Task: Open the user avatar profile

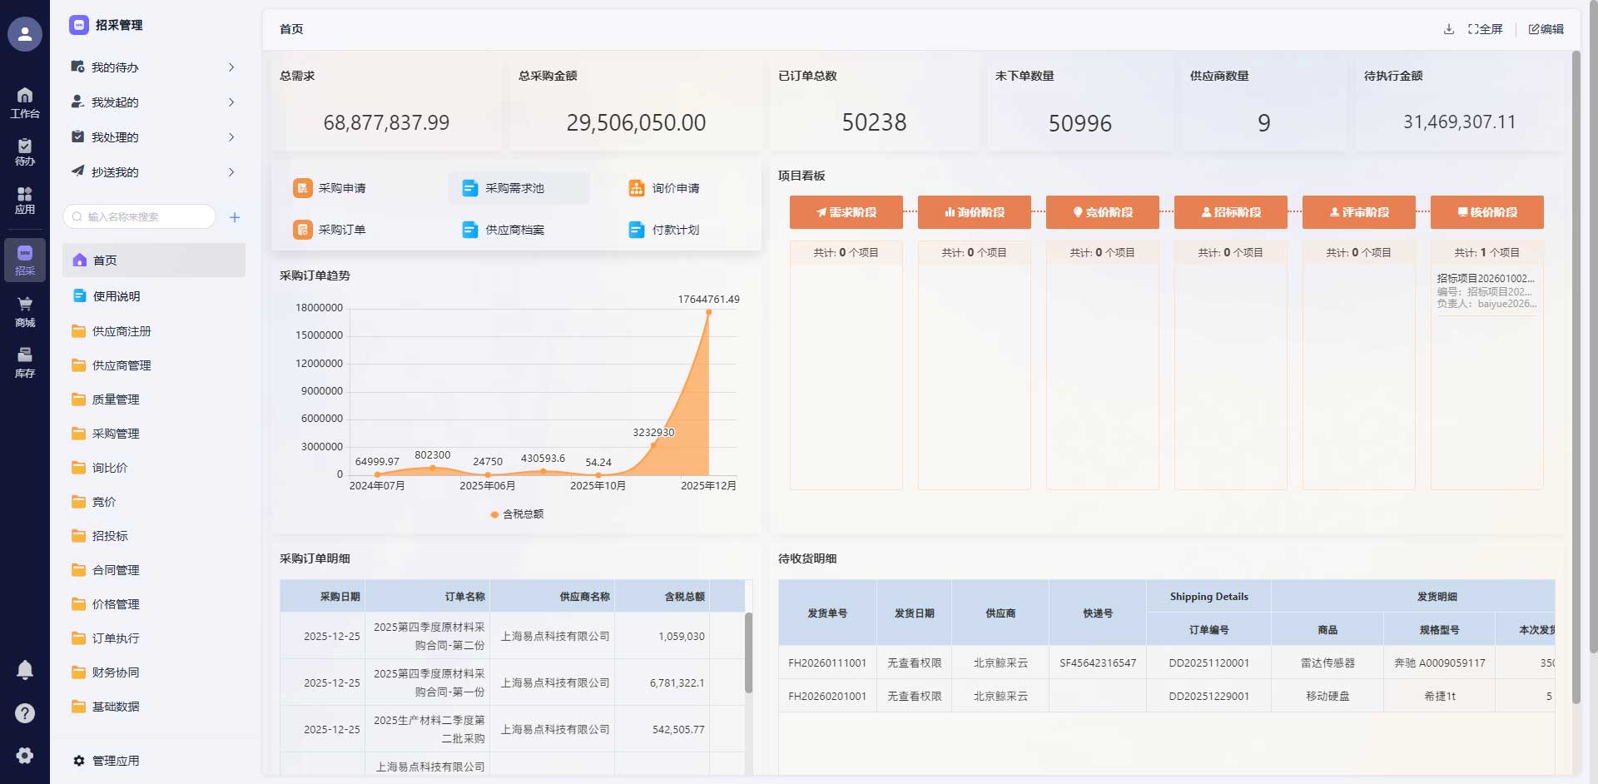Action: pyautogui.click(x=25, y=34)
